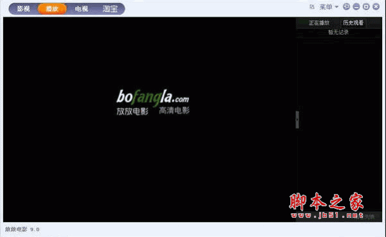This screenshot has width=386, height=237.
Task: Open the 电视 tab
Action: (82, 9)
